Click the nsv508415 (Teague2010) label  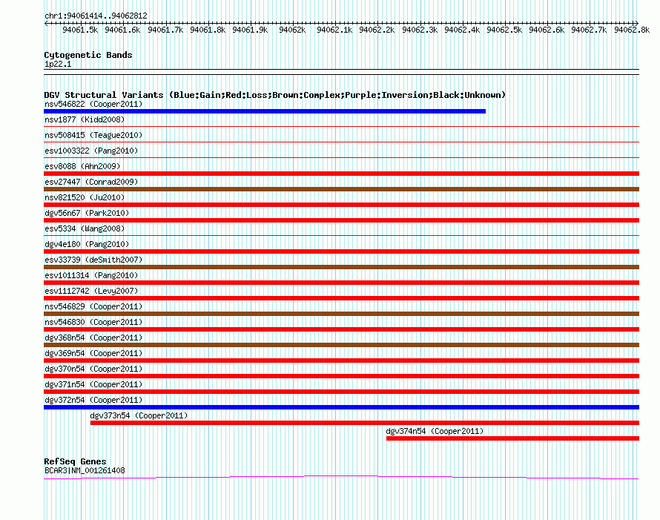click(93, 135)
